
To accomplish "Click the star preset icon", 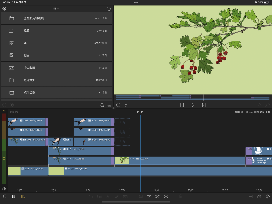I will (125, 197).
